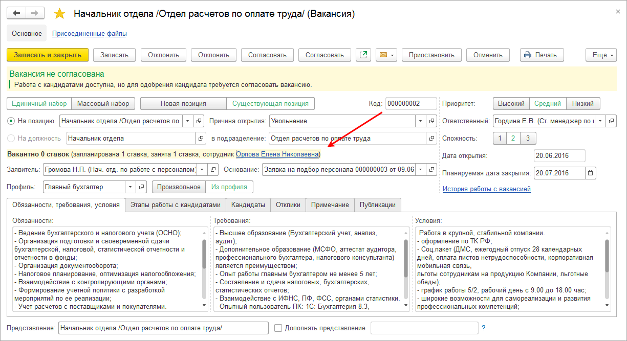Open the На должность field value card
Image resolution: width=627 pixels, height=341 pixels.
pos(201,138)
